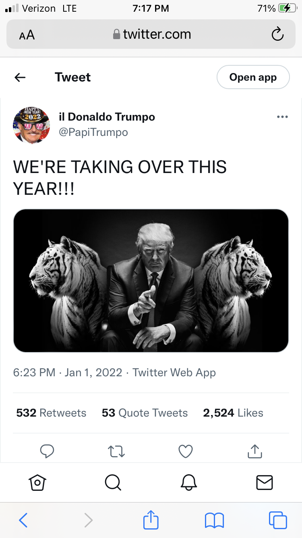Reload page with Safari refresh icon
Viewport: 302px width, 538px height.
pyautogui.click(x=277, y=35)
